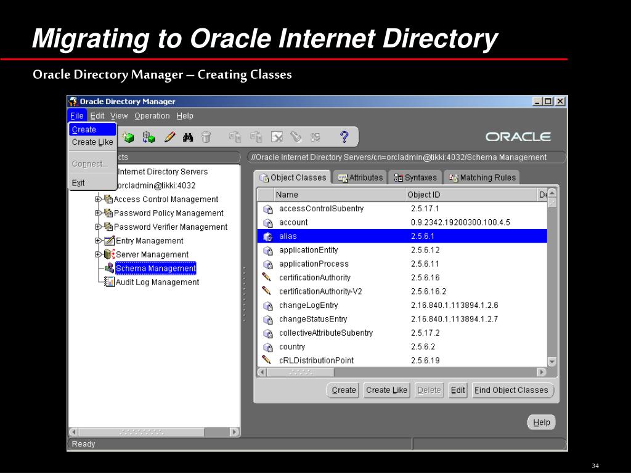
Task: Click the Password Verifier Management tree icon
Action: click(108, 227)
